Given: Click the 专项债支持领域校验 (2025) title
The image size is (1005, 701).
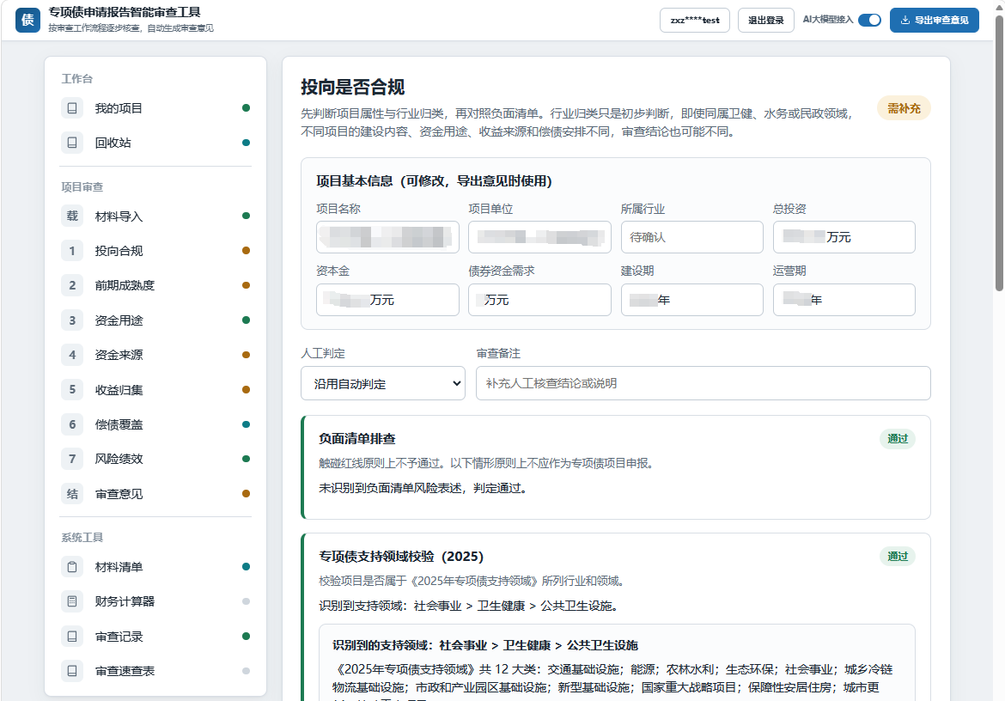Looking at the screenshot, I should click(401, 556).
